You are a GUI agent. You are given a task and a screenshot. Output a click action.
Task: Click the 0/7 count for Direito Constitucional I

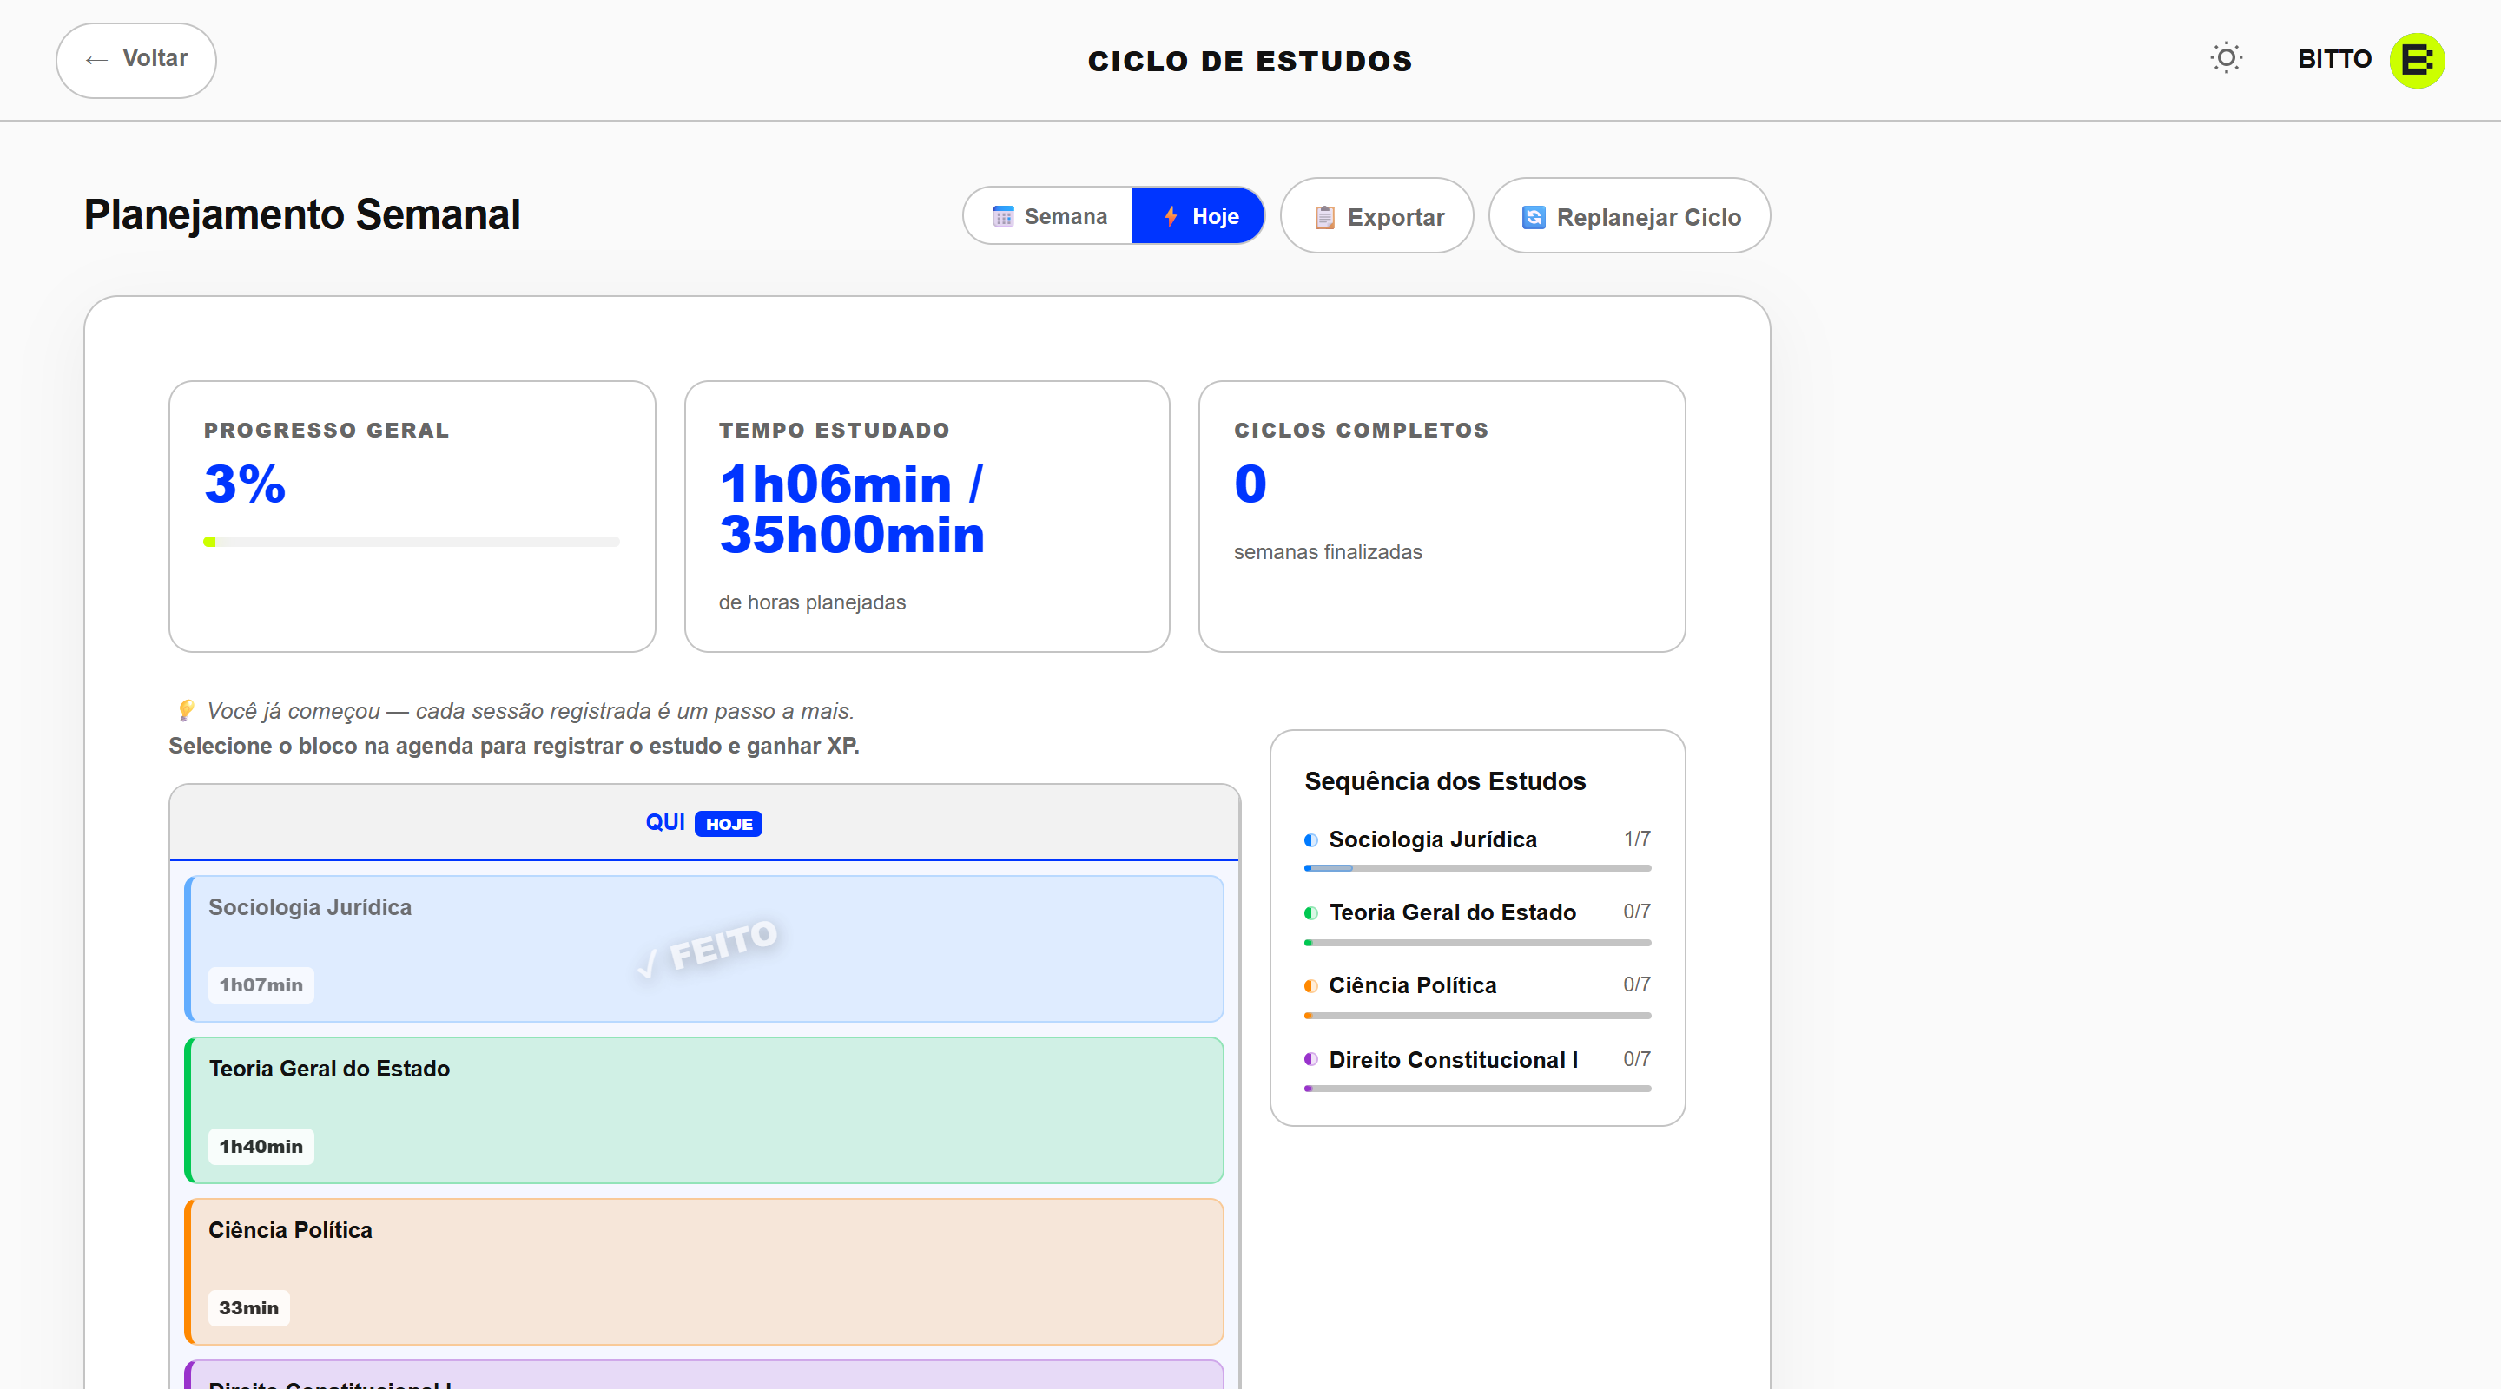(x=1637, y=1059)
